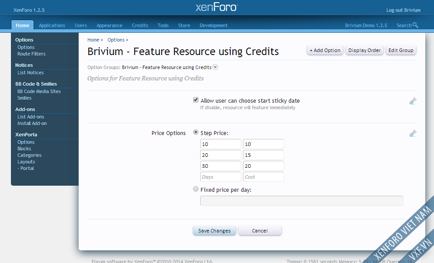
Task: Open Smilies in sidebar
Action: [x=24, y=98]
